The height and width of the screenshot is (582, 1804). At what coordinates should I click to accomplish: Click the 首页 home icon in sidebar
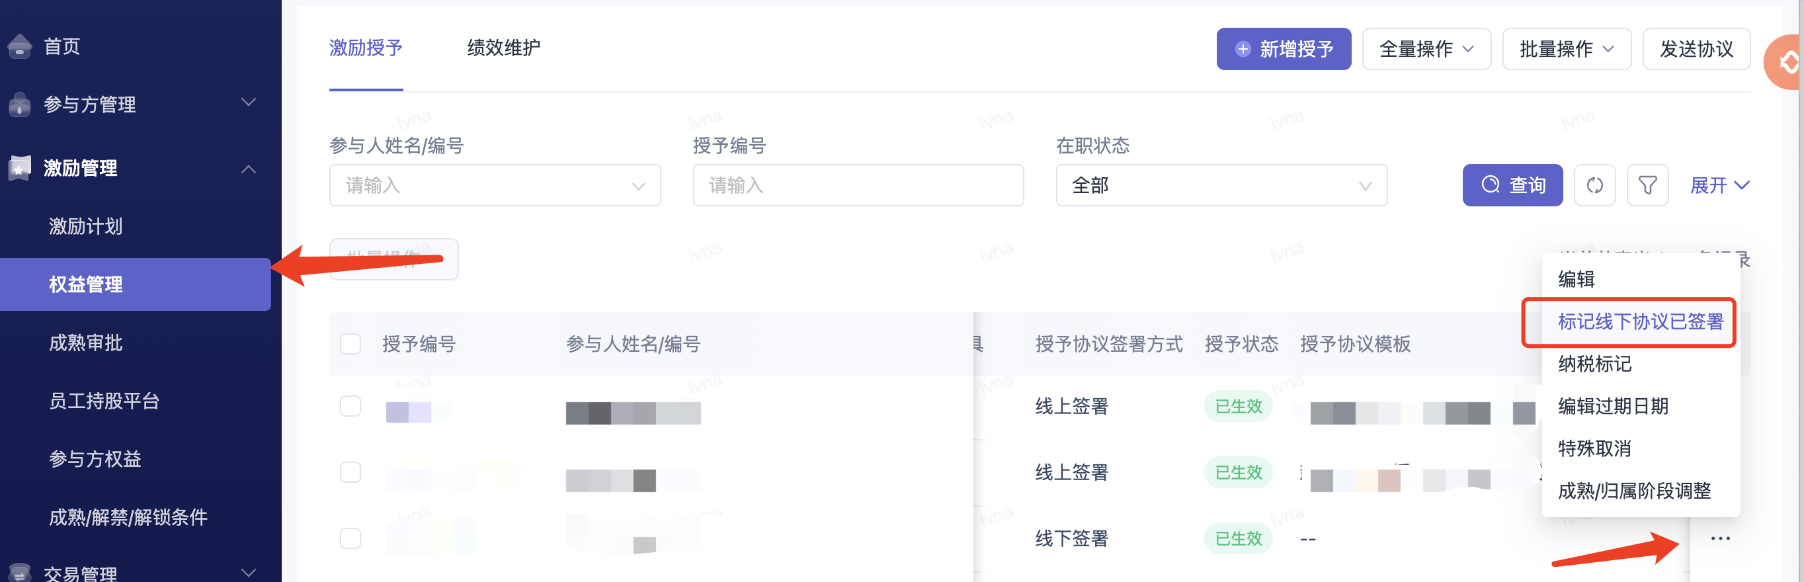coord(20,46)
